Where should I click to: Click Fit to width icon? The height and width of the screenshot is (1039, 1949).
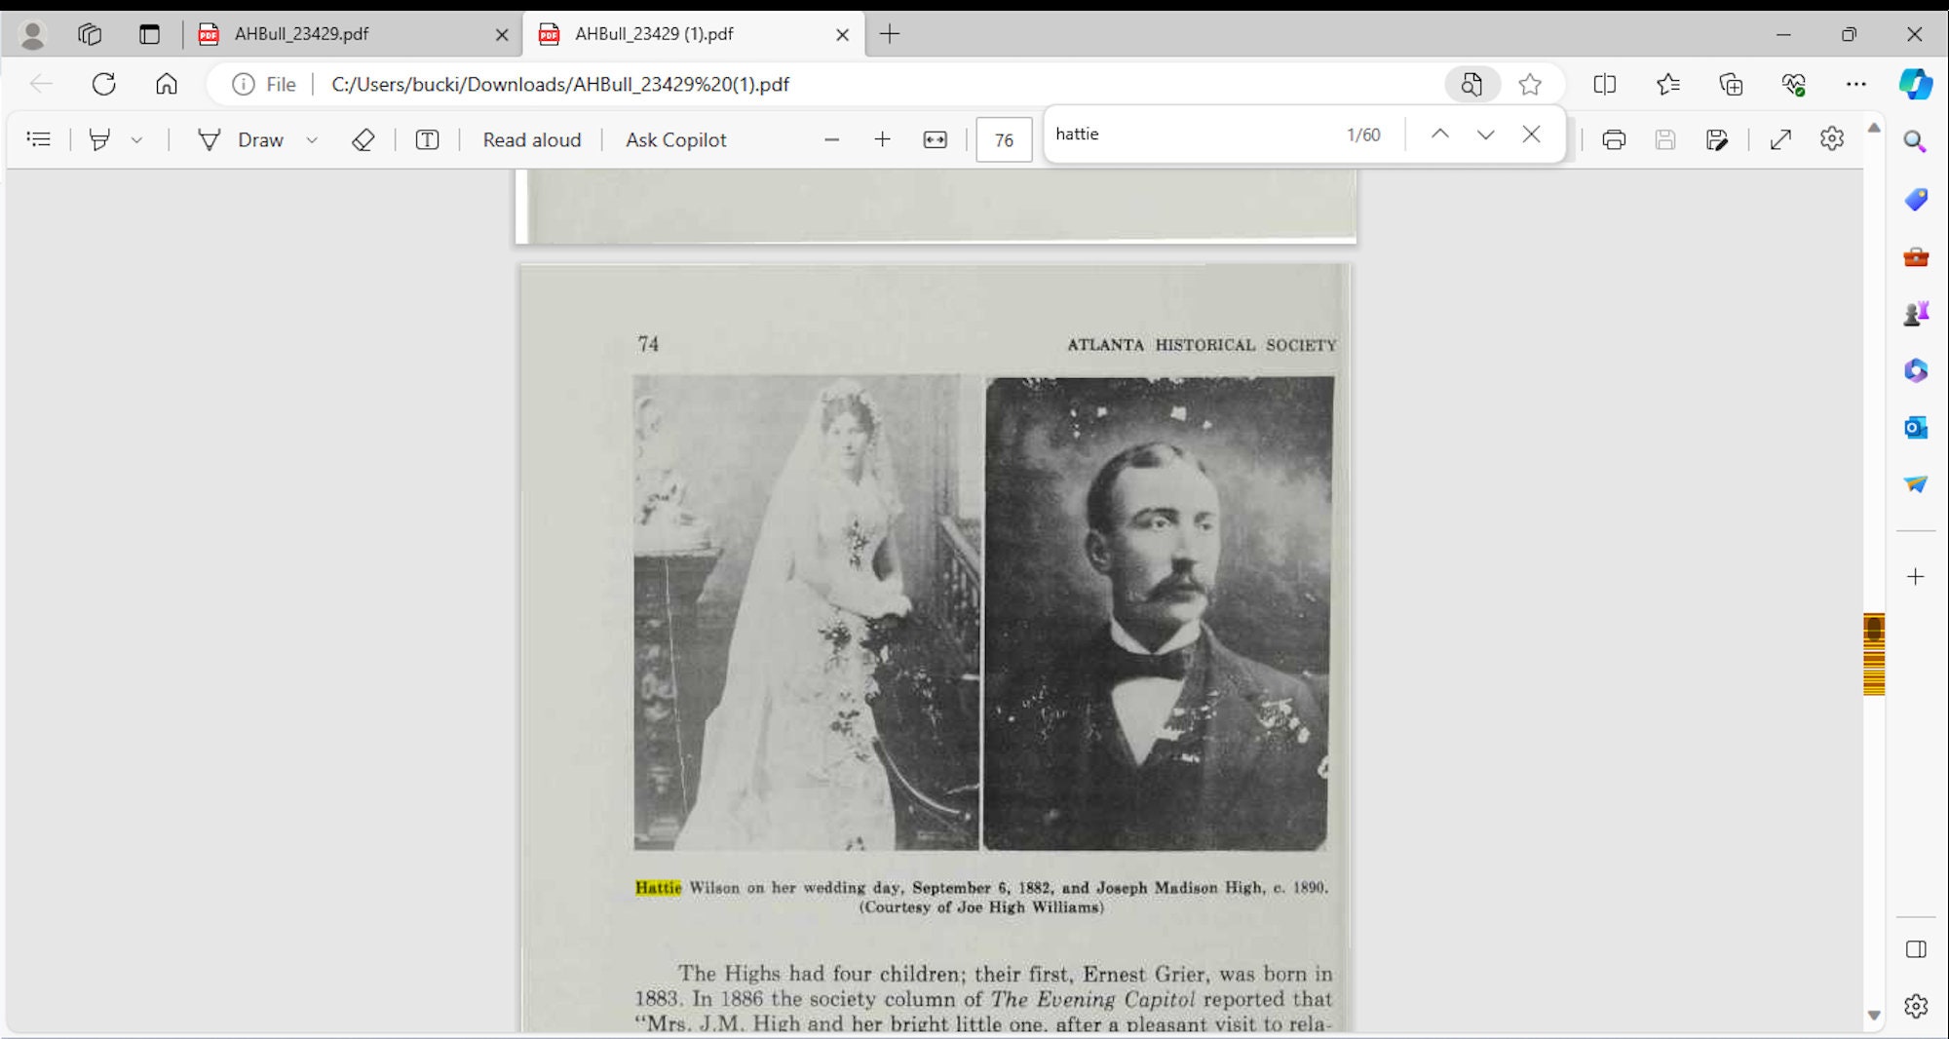coord(935,139)
